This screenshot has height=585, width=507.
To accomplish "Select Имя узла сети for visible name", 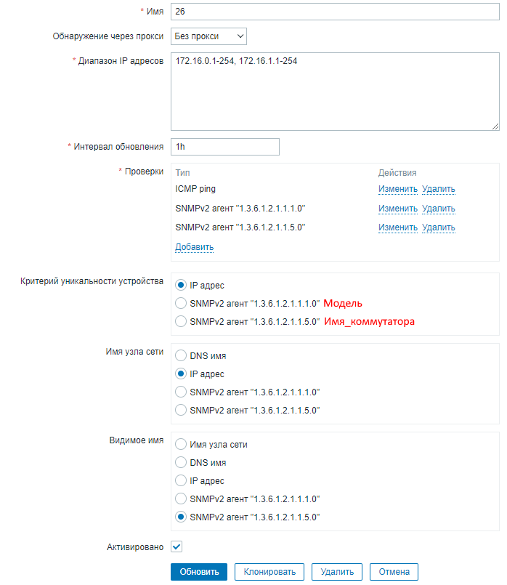I will pos(182,445).
